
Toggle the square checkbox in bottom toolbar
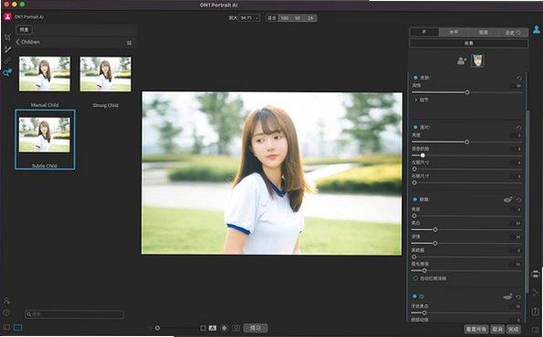[x=203, y=328]
